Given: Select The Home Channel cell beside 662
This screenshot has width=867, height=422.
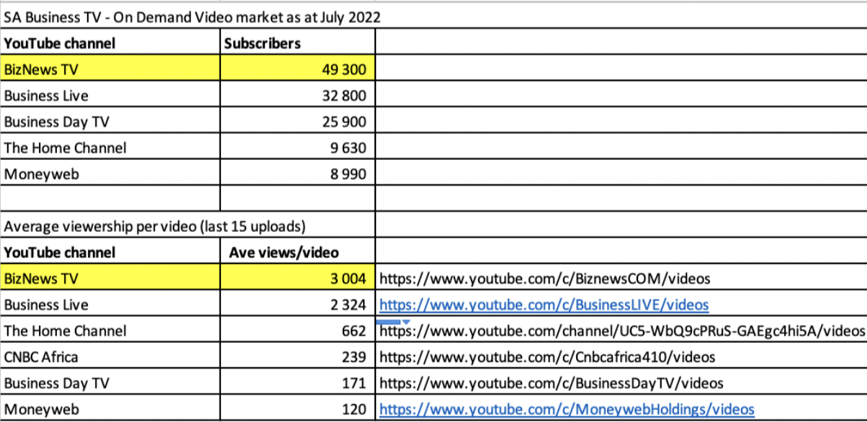Looking at the screenshot, I should (x=110, y=331).
